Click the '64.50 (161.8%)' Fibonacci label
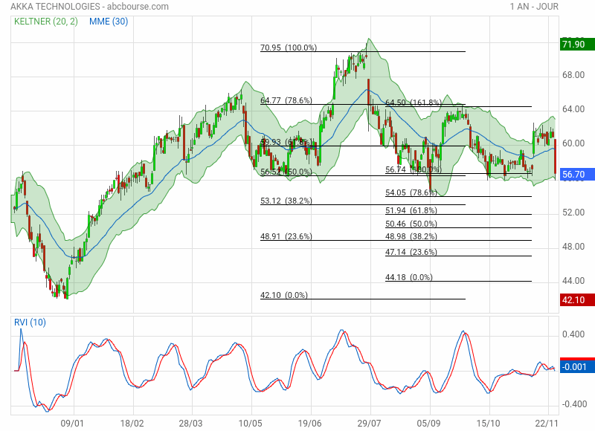Image resolution: width=595 pixels, height=431 pixels. click(x=414, y=103)
